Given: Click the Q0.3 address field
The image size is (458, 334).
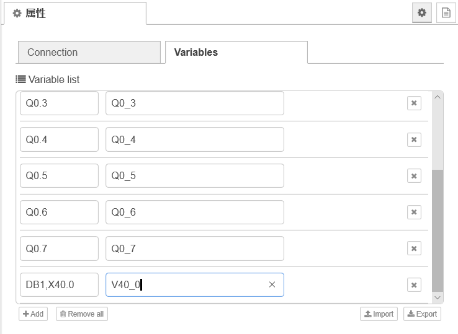Looking at the screenshot, I should click(59, 103).
